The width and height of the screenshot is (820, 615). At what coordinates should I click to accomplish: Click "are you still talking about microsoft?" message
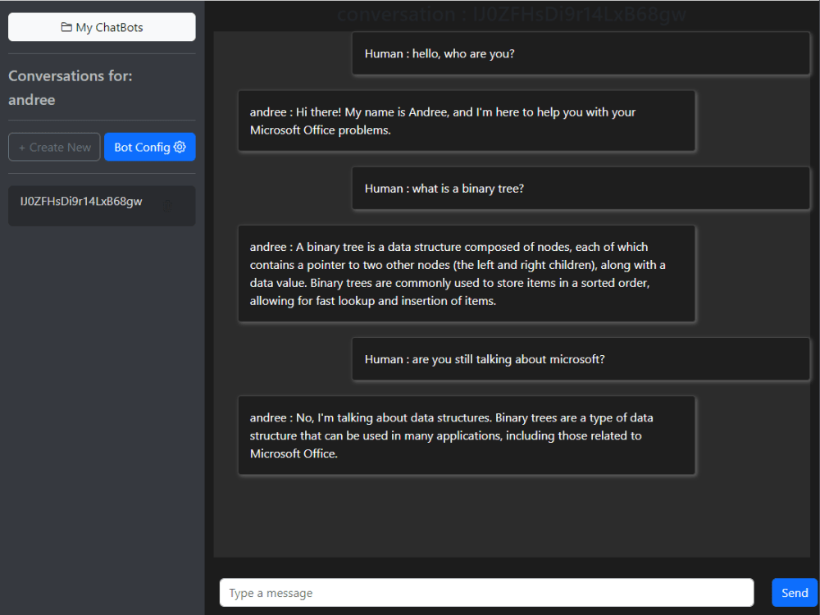(x=581, y=359)
